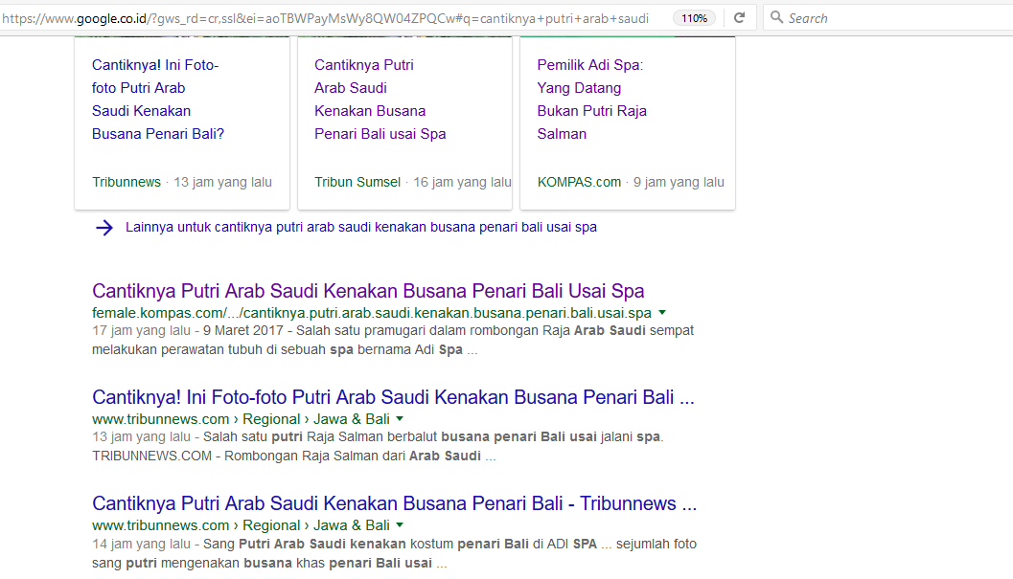The image size is (1013, 579).
Task: Click the magnifier icon in Search box
Action: [776, 17]
